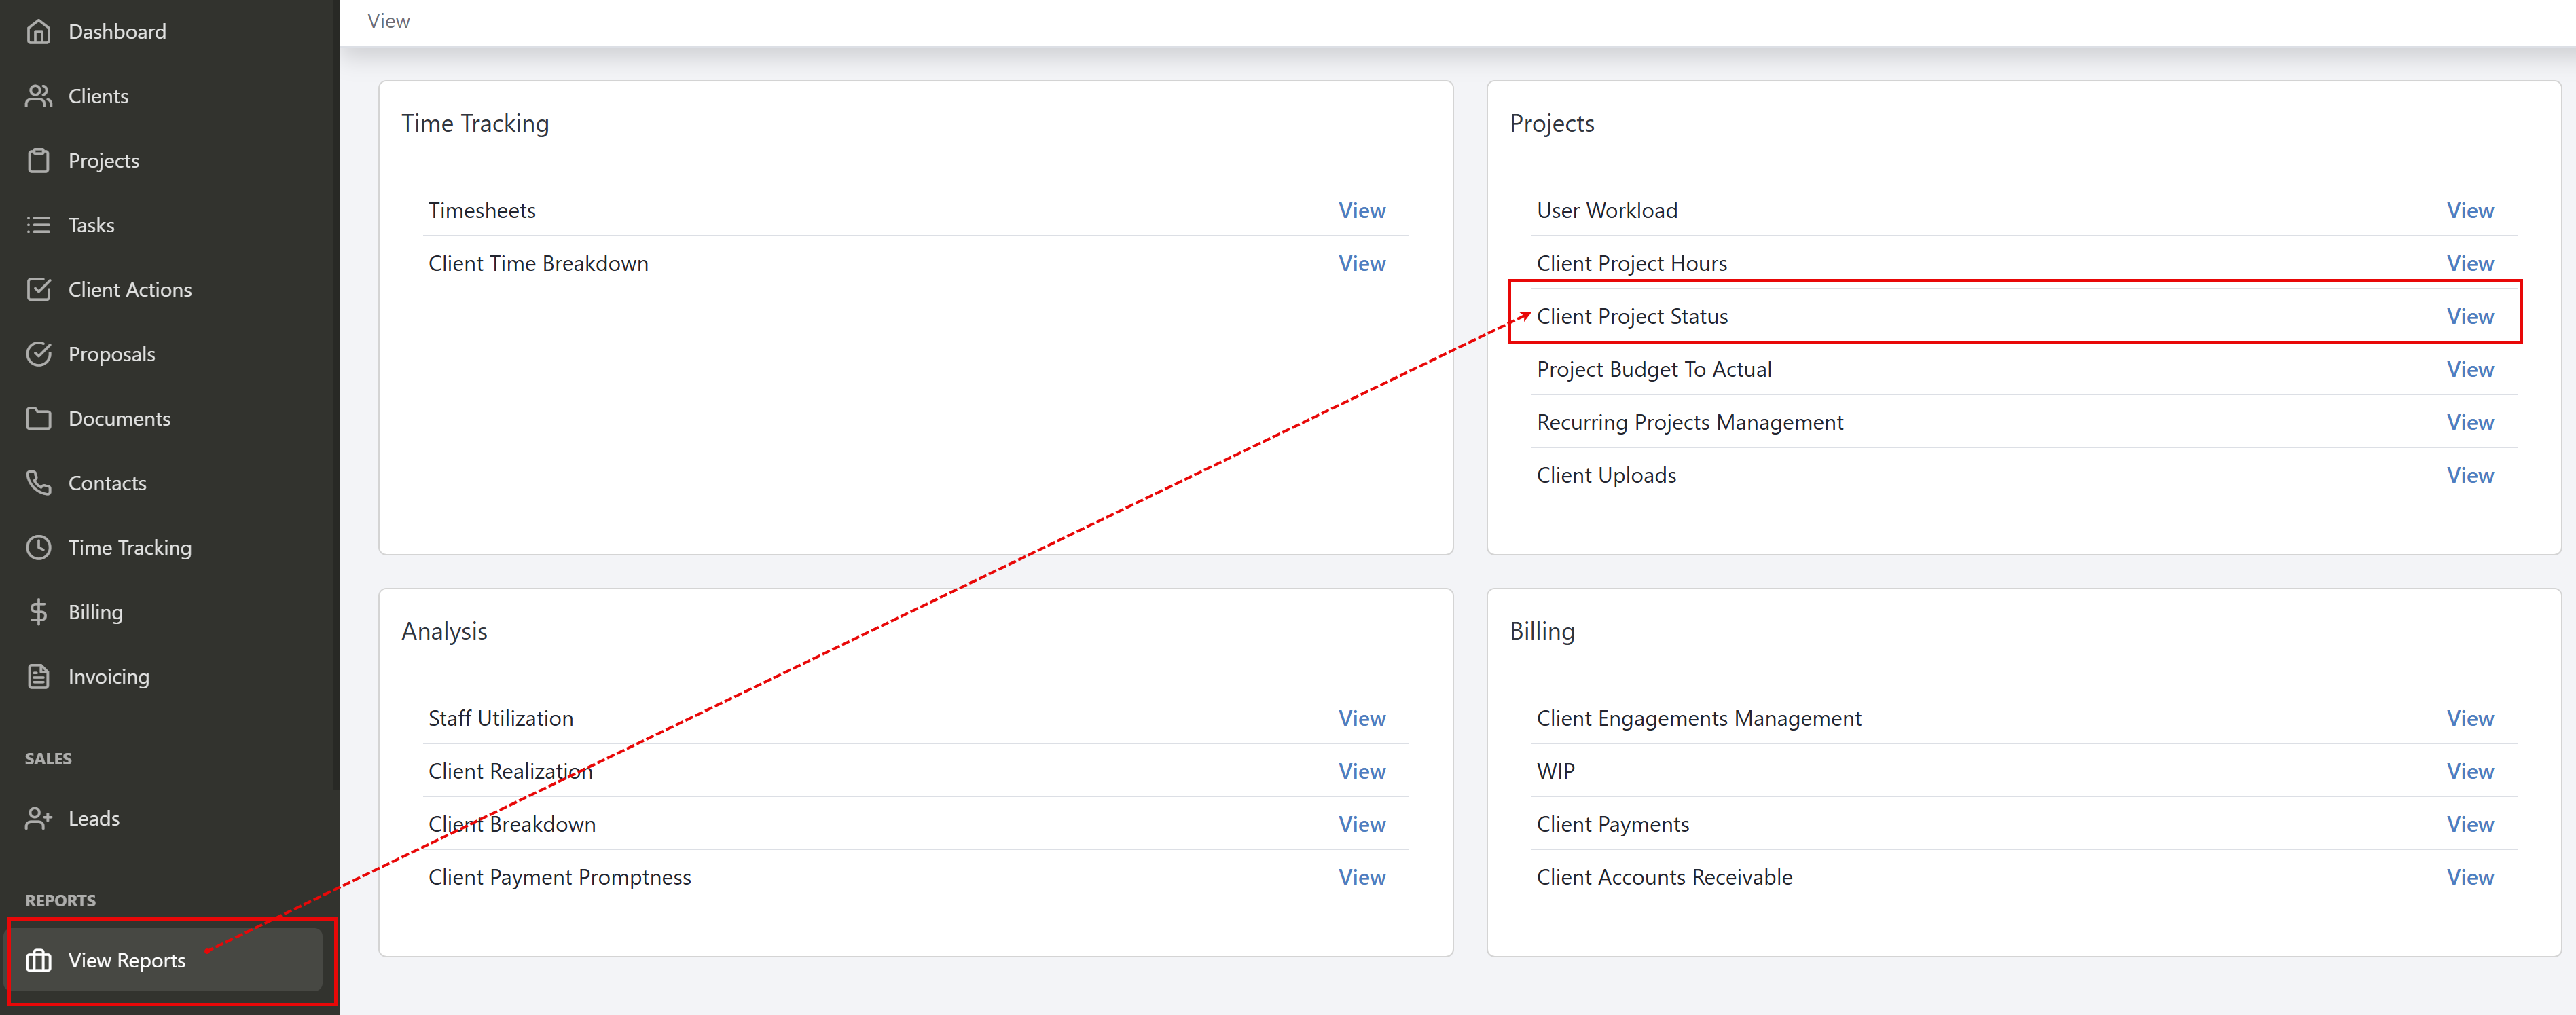The height and width of the screenshot is (1015, 2576).
Task: Open Projects via the clipboard icon
Action: [x=39, y=160]
